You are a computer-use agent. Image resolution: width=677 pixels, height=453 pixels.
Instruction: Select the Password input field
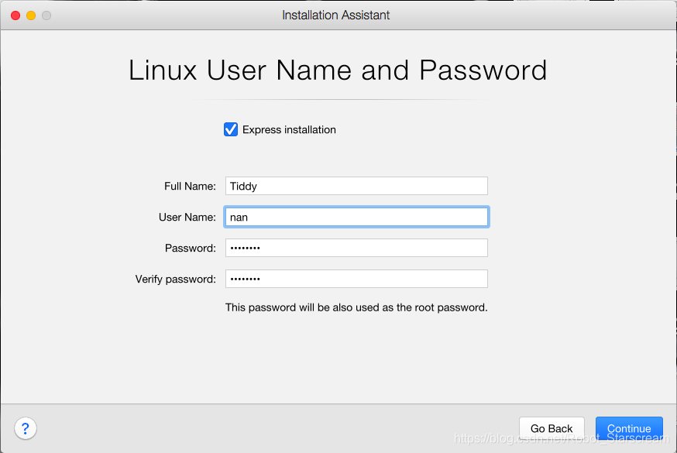[x=356, y=248]
